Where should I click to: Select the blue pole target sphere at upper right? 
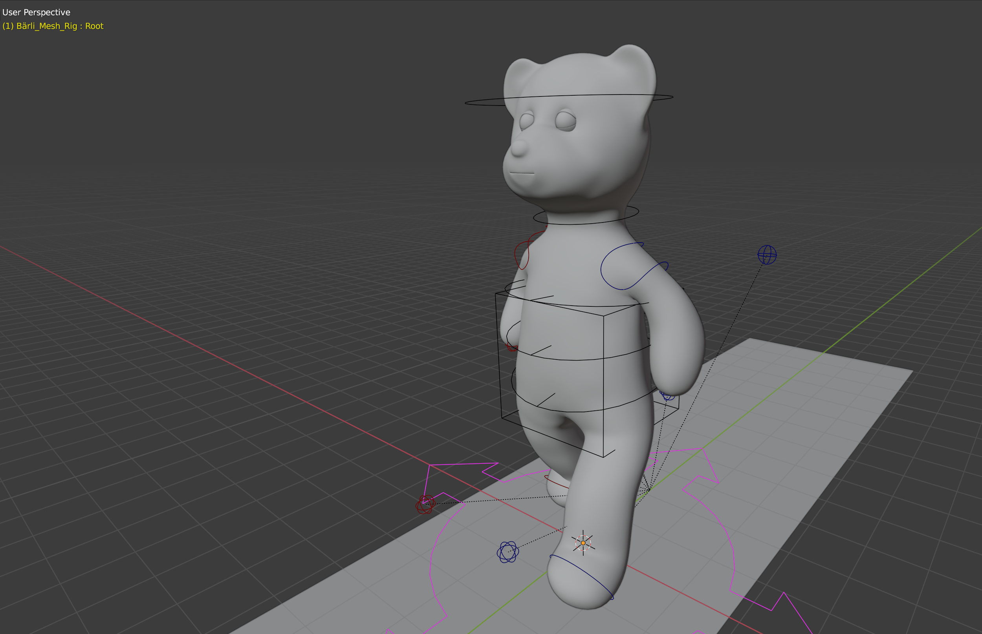[x=767, y=254]
